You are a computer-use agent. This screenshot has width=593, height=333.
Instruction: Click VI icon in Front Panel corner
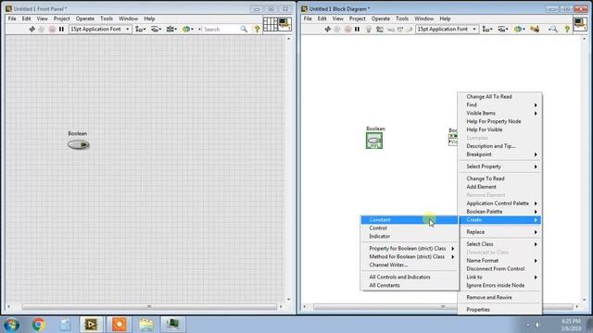click(x=284, y=24)
